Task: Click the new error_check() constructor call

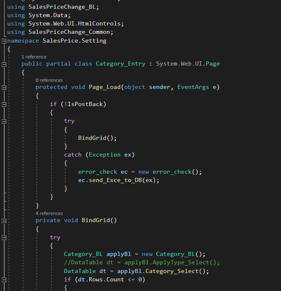Action: pos(170,172)
